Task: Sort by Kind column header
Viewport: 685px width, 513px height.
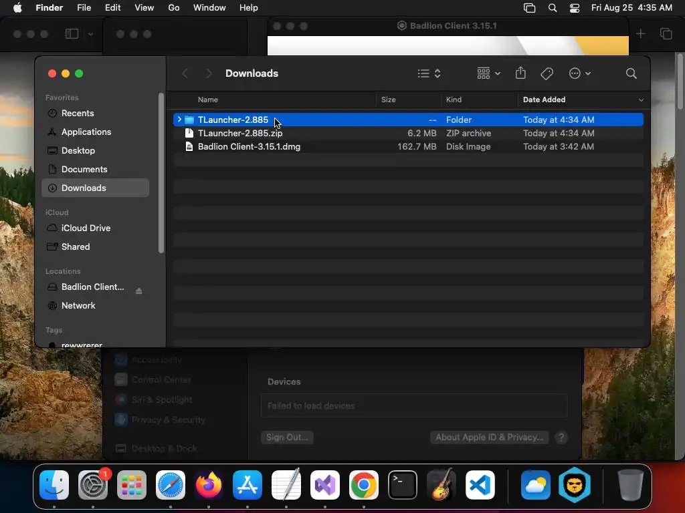Action: [454, 100]
